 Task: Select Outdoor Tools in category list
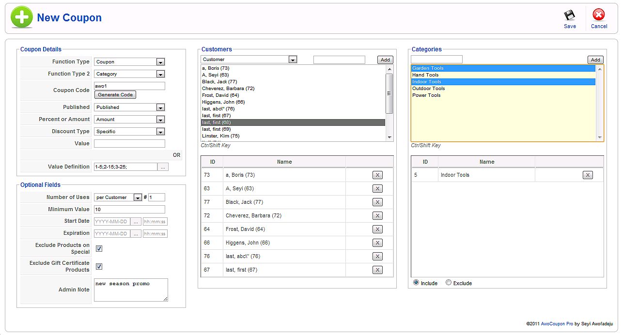click(x=503, y=89)
